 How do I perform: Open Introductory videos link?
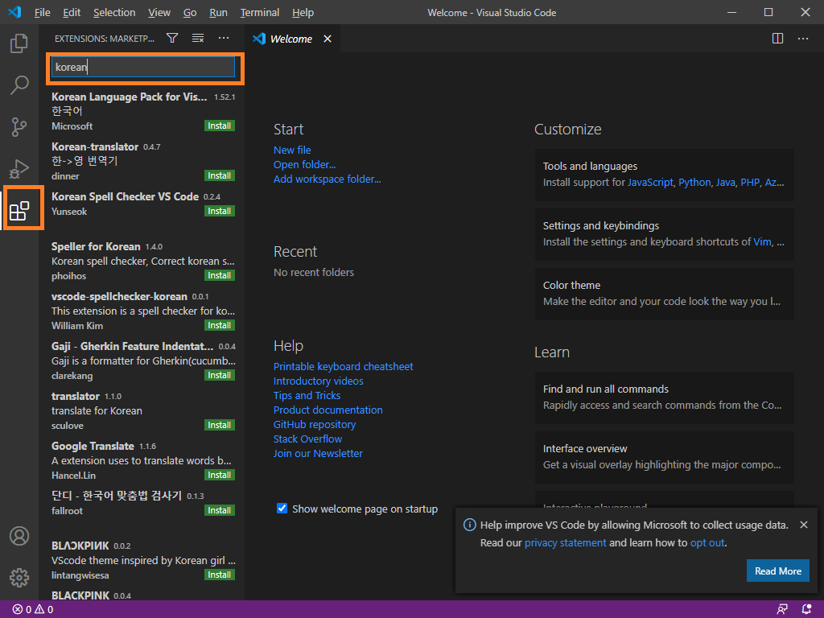(x=319, y=381)
